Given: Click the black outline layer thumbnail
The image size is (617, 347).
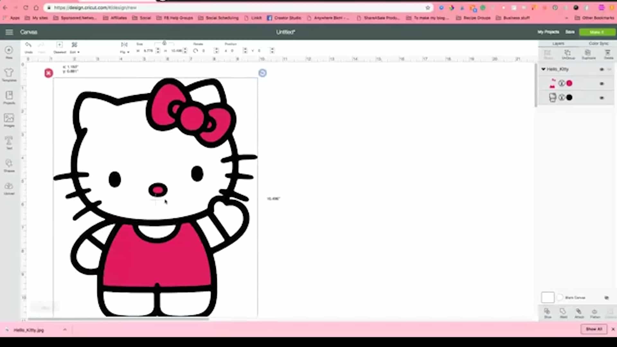Looking at the screenshot, I should 552,97.
